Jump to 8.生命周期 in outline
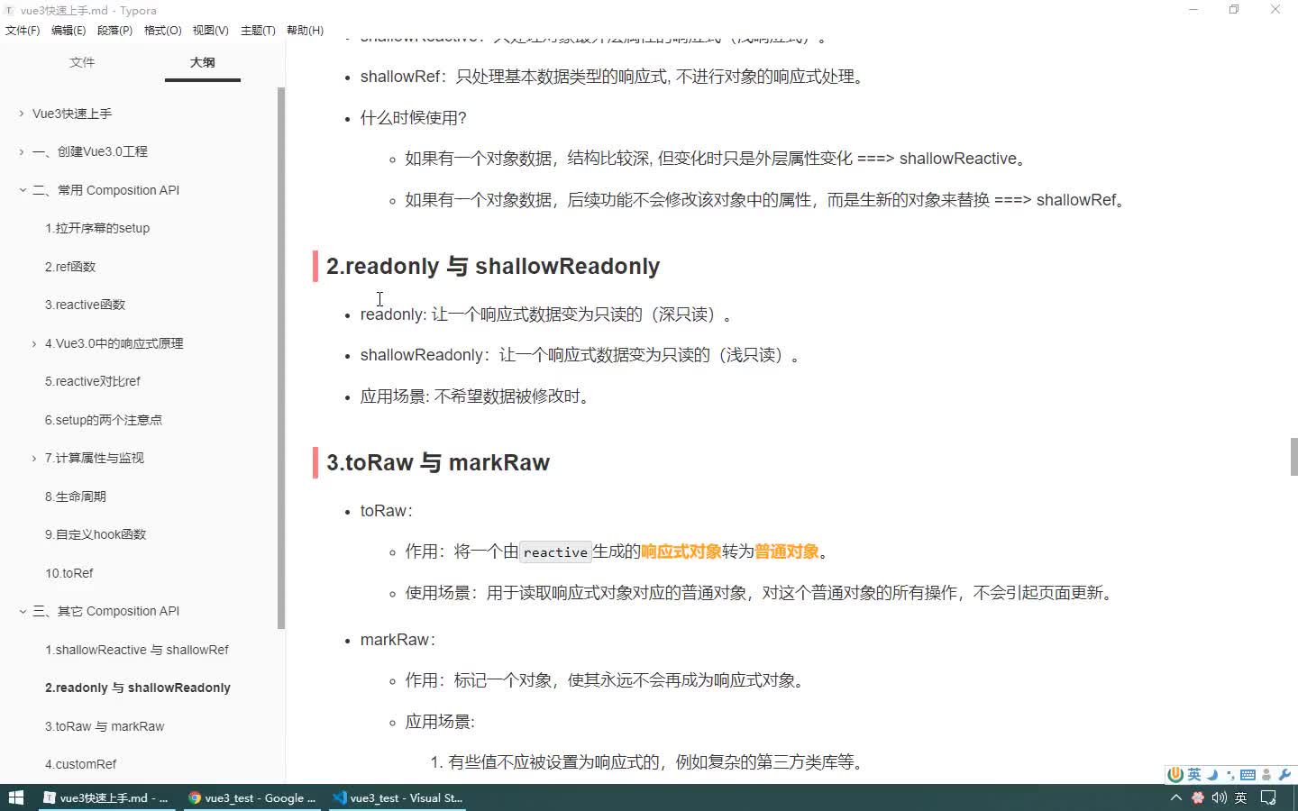This screenshot has height=811, width=1298. coord(76,497)
